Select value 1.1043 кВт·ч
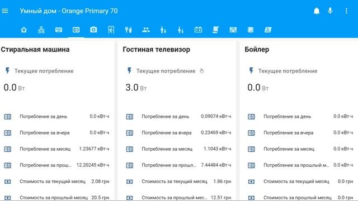Viewport: 358px width, 201px height. coord(218,149)
